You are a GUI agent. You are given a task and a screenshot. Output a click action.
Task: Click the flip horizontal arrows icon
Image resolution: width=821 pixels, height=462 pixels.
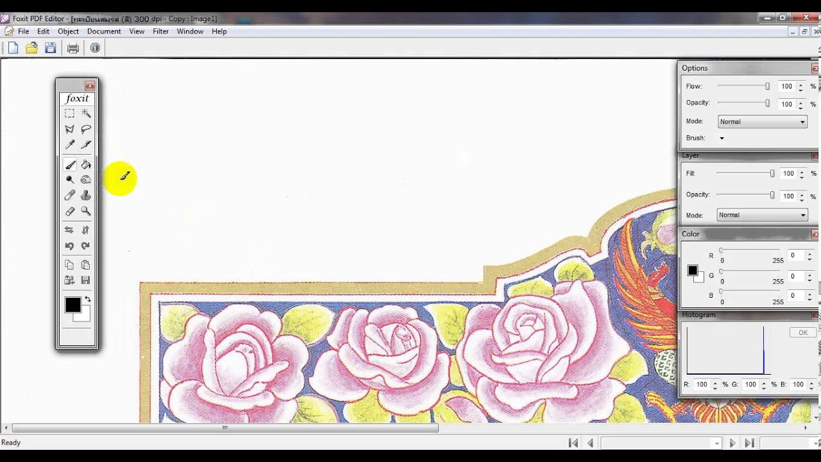pos(69,230)
